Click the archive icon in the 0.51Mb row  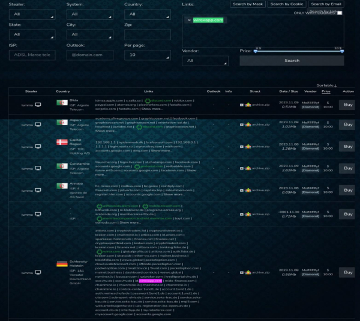(x=248, y=105)
